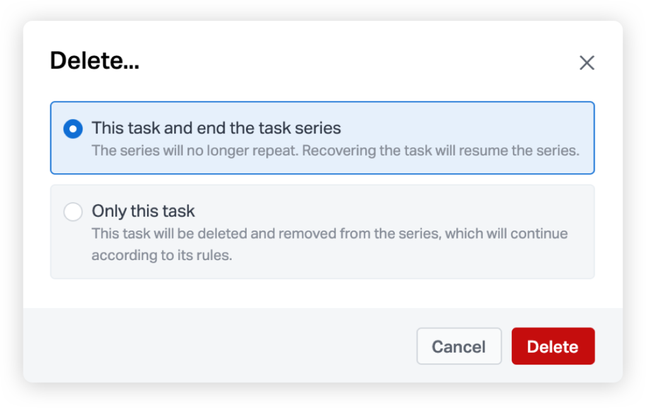Select the "Only this task" radio button
The image size is (646, 408).
(x=73, y=212)
